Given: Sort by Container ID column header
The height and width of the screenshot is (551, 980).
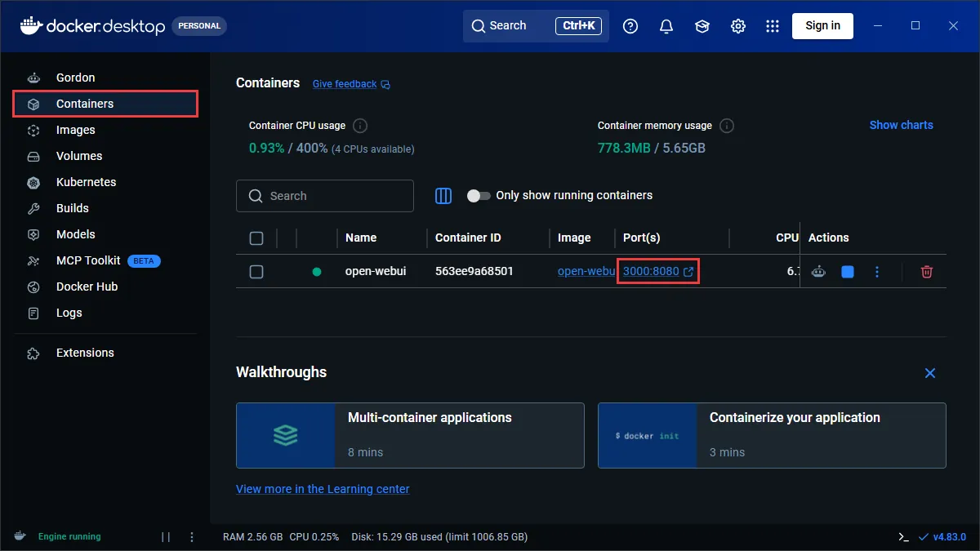Looking at the screenshot, I should pyautogui.click(x=468, y=238).
